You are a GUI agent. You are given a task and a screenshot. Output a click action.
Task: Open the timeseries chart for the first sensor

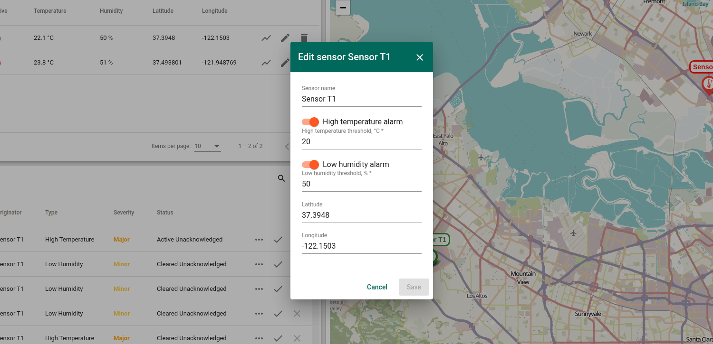pyautogui.click(x=266, y=38)
